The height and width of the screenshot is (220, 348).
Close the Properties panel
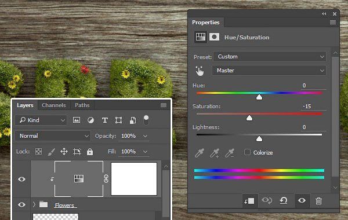(335, 14)
